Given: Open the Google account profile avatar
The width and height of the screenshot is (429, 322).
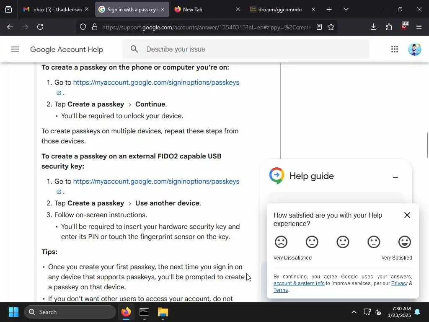Looking at the screenshot, I should [x=415, y=49].
